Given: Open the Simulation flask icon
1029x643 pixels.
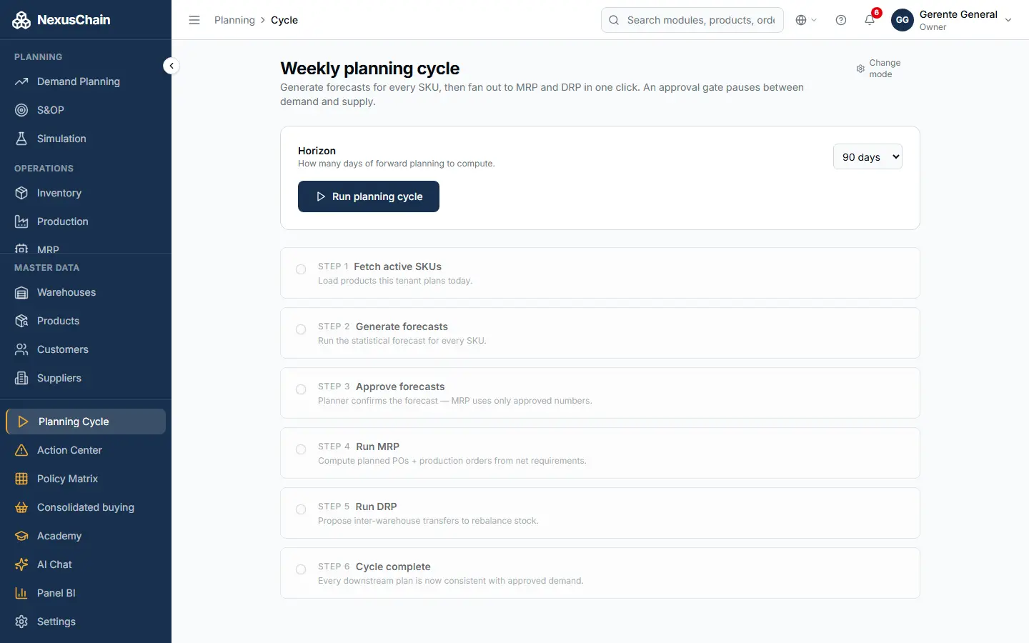Looking at the screenshot, I should click(21, 139).
